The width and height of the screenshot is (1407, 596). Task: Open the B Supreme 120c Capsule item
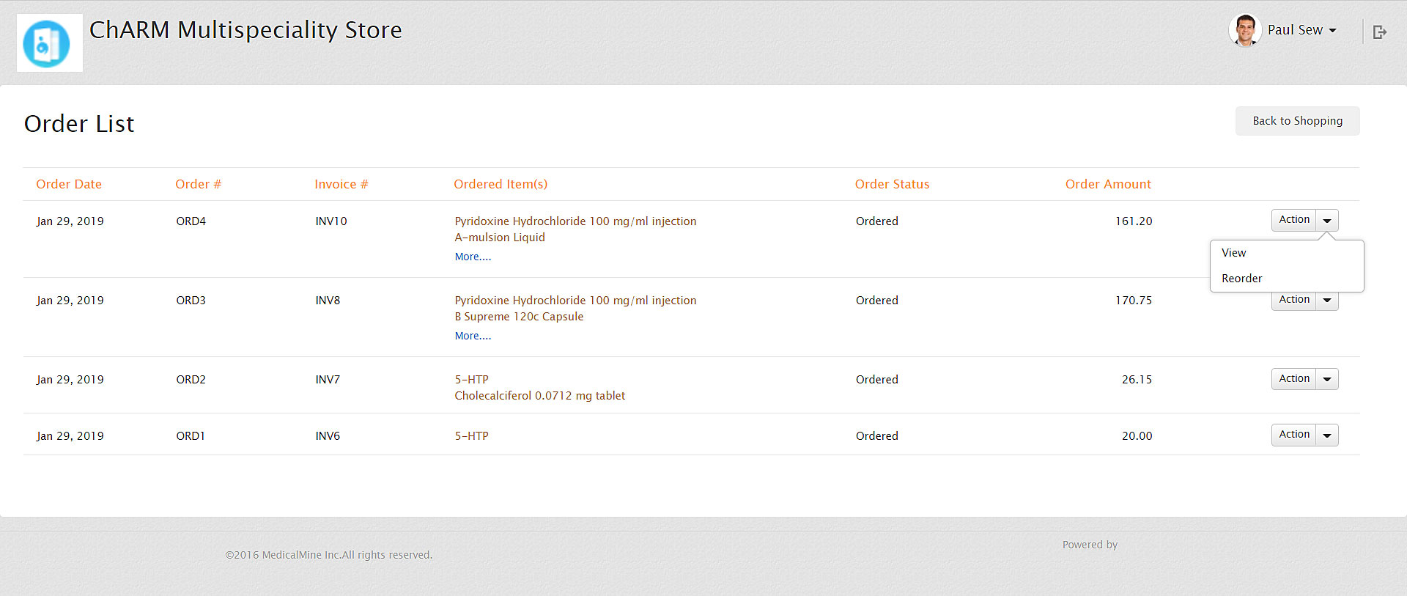click(x=519, y=317)
